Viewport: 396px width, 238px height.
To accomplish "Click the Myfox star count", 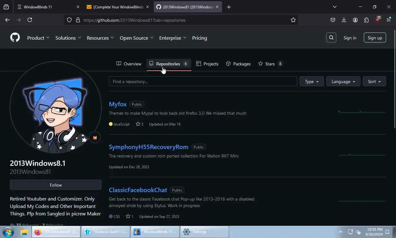I will (x=140, y=124).
